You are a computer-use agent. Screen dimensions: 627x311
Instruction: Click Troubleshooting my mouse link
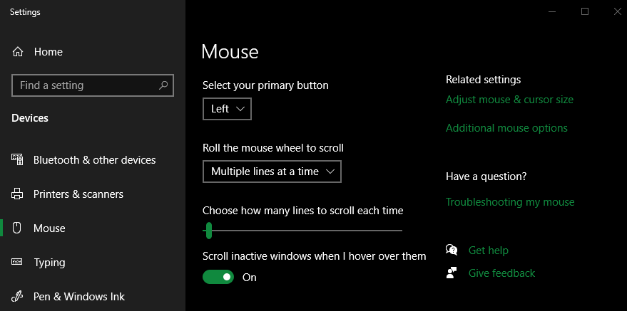click(x=510, y=201)
